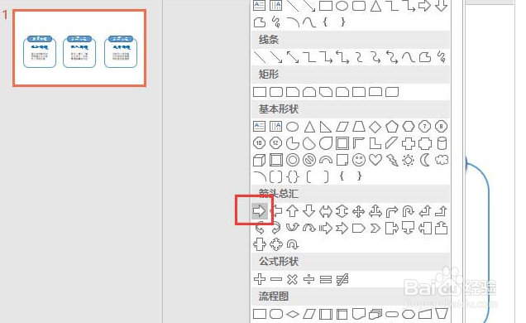
Task: Pick the Snip Single Corner Rectangle
Action: tap(292, 92)
